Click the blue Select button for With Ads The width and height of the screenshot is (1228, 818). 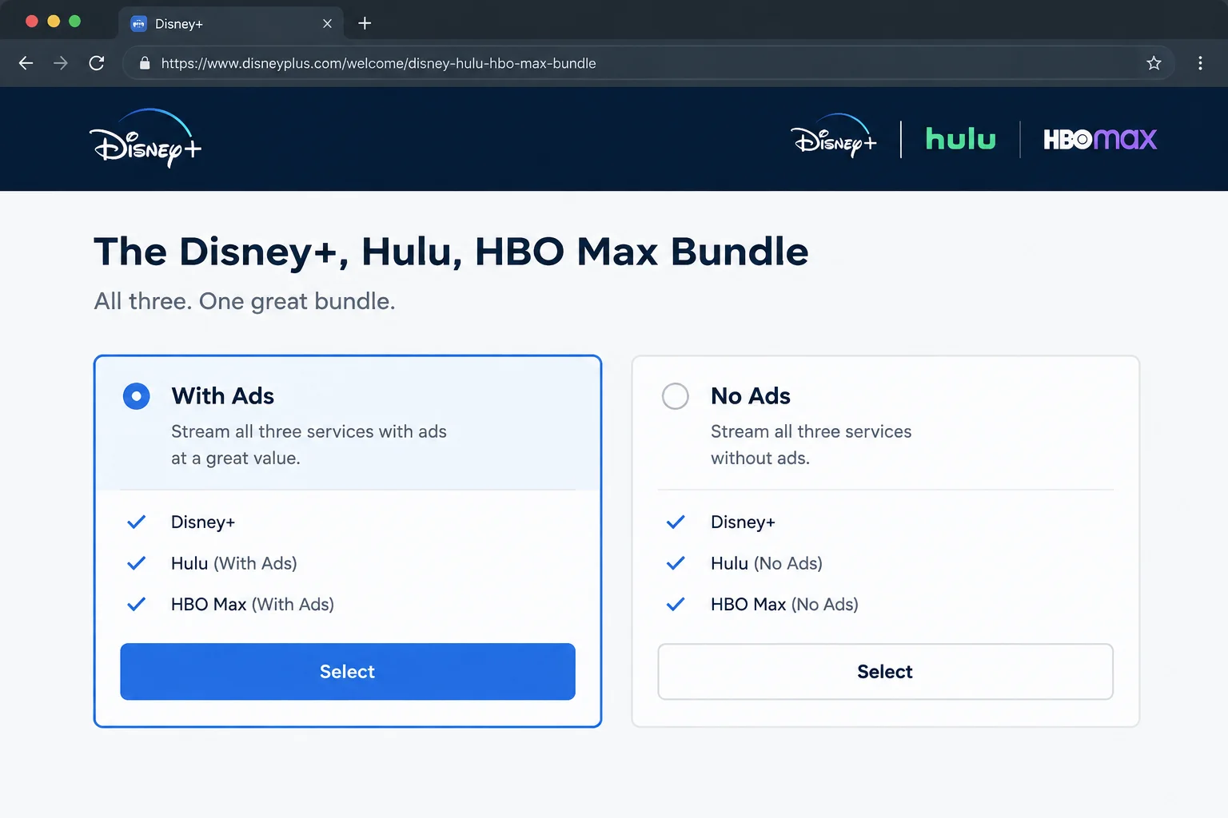(348, 672)
